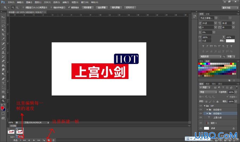The image size is (240, 142).
Task: Switch to the 色板 swatches tab
Action: point(207,61)
